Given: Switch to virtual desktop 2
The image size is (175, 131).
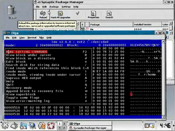Looking at the screenshot, I should [64, 124].
